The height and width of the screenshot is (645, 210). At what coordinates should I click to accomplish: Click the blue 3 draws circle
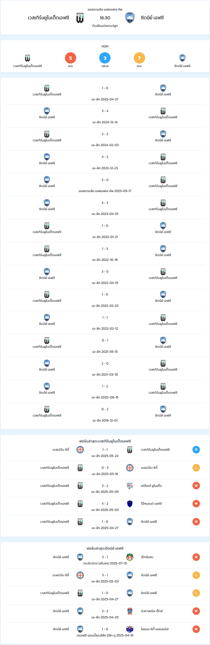click(x=105, y=58)
